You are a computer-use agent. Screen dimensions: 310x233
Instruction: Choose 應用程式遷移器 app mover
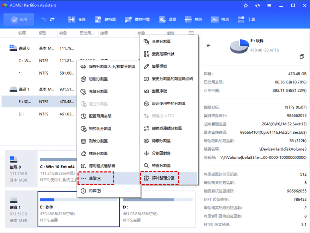click(x=108, y=166)
